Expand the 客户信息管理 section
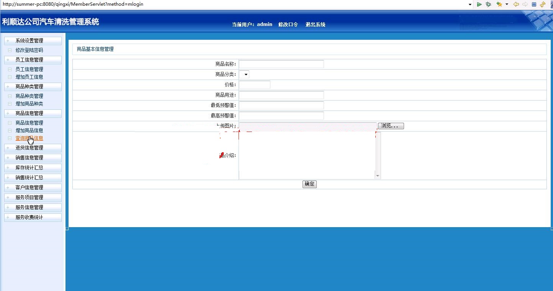 tap(33, 187)
